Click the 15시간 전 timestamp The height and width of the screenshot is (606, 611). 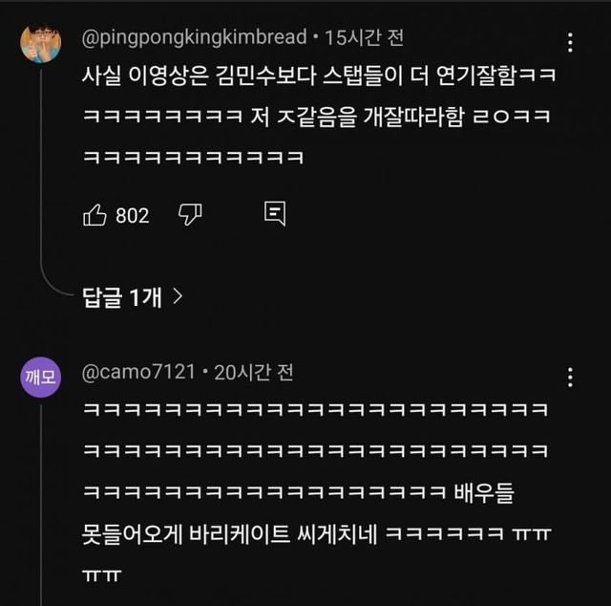[364, 38]
